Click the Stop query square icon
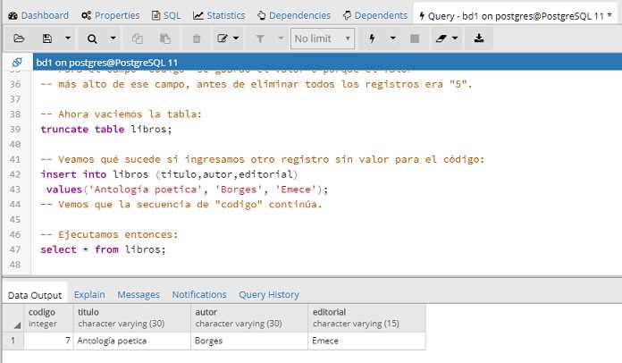622x363 pixels. tap(415, 38)
